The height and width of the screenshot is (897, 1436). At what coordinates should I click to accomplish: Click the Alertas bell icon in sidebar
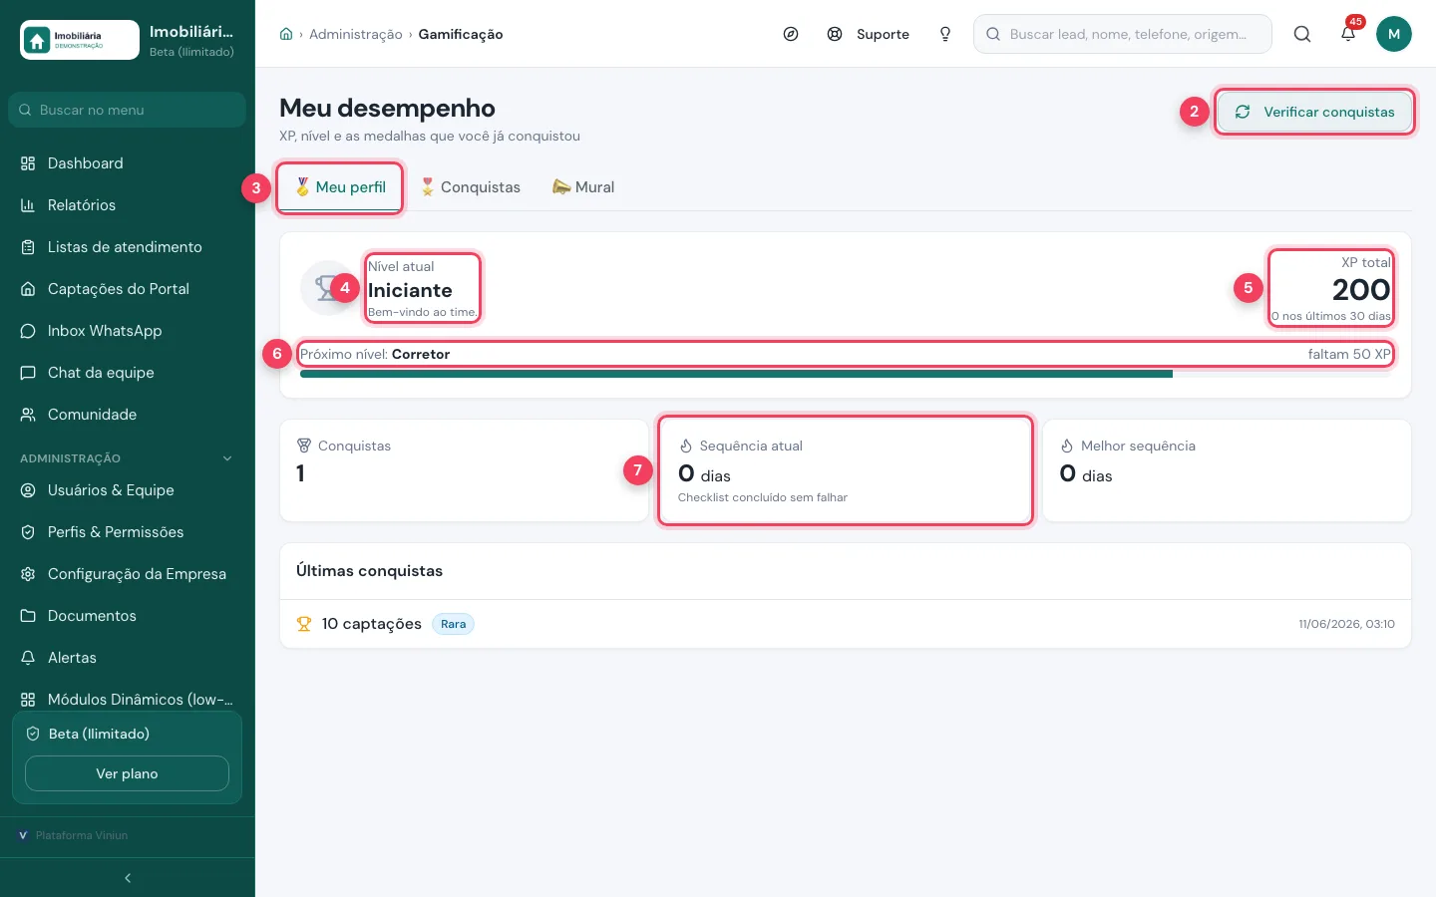coord(28,658)
